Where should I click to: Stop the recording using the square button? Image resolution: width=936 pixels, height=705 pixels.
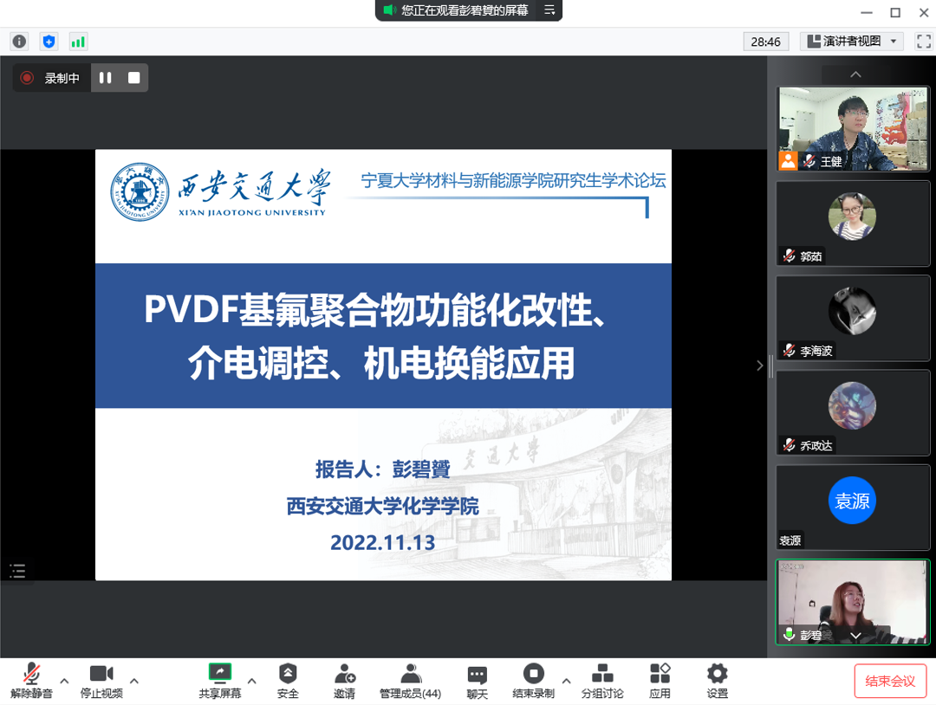pyautogui.click(x=133, y=78)
